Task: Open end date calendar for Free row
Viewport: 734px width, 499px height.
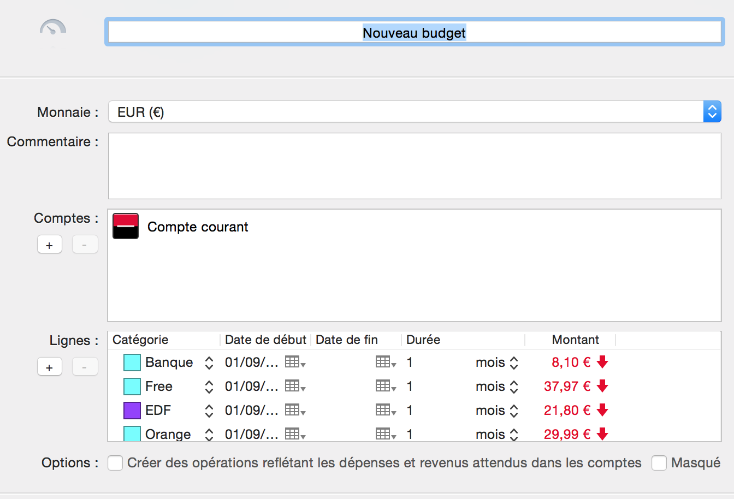Action: click(x=386, y=386)
